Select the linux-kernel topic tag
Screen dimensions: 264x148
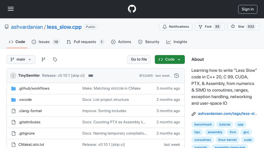click(x=227, y=140)
